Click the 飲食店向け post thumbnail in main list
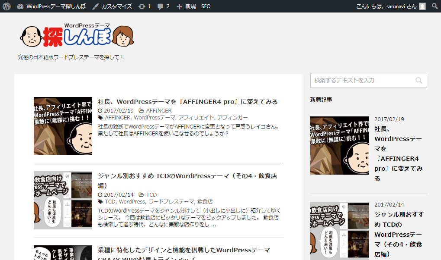The height and width of the screenshot is (260, 441). (x=63, y=200)
